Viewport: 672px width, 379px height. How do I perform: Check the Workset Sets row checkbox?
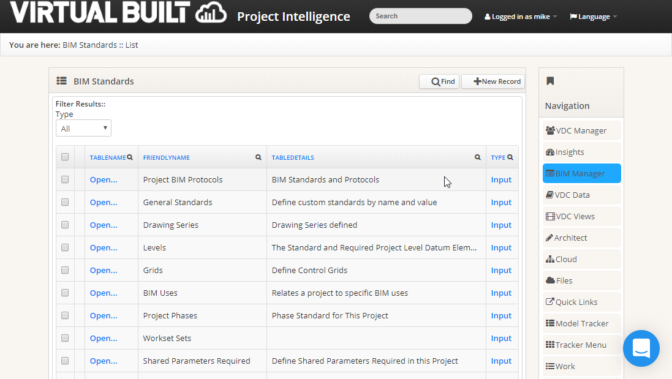tap(65, 339)
